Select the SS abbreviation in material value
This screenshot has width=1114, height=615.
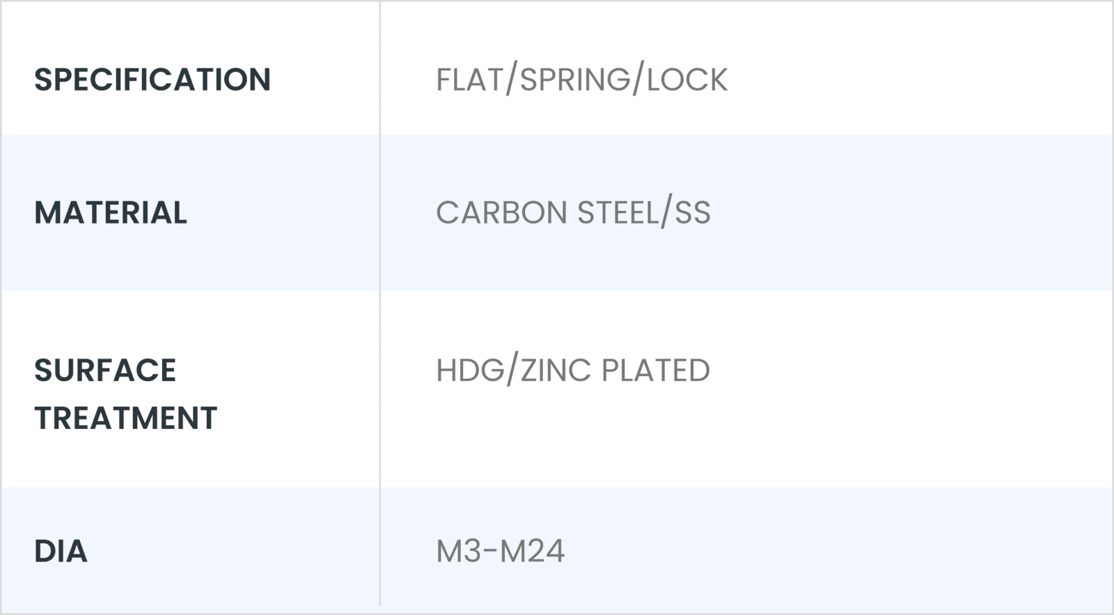(693, 212)
